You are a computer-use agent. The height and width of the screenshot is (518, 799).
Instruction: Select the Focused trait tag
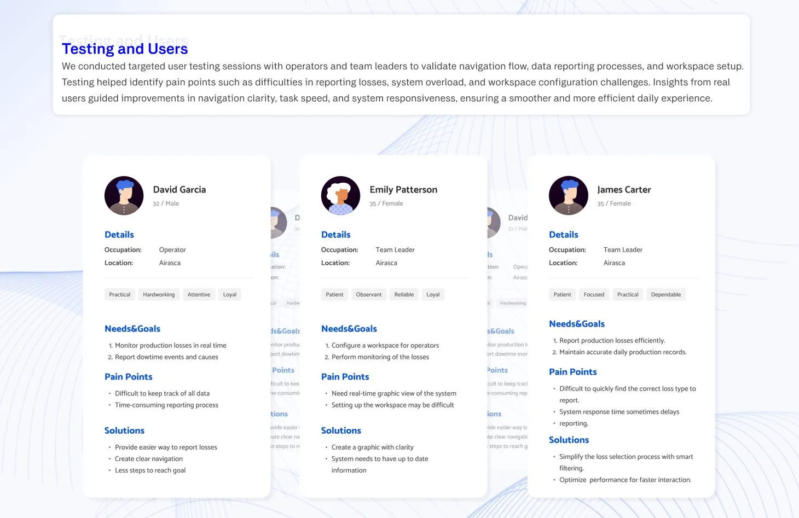(x=594, y=294)
